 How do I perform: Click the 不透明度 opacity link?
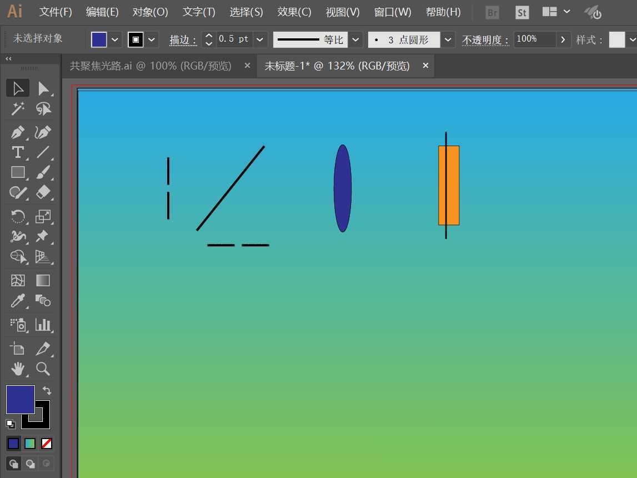(x=485, y=40)
